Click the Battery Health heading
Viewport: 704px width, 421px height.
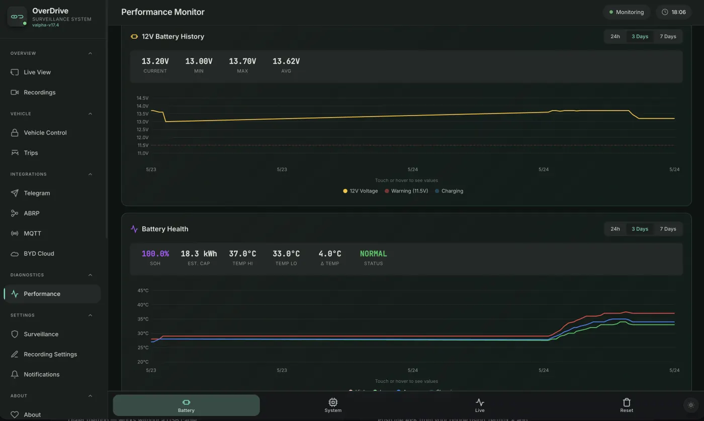[x=165, y=229]
